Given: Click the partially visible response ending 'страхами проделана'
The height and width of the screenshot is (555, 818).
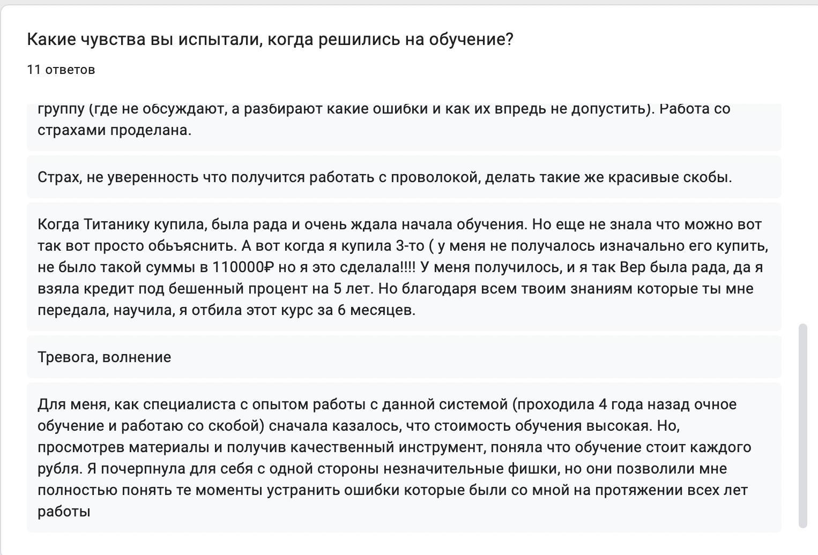Looking at the screenshot, I should click(x=404, y=127).
